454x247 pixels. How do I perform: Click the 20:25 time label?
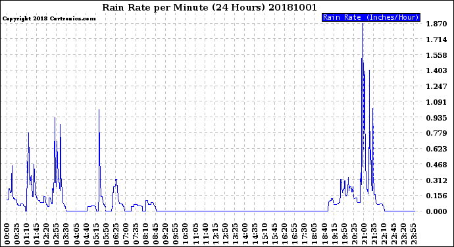[x=354, y=234]
